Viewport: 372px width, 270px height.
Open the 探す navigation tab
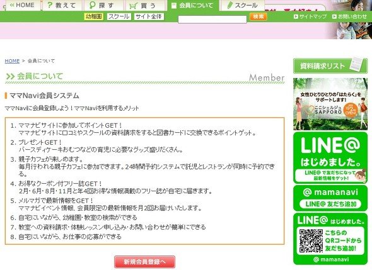(103, 5)
